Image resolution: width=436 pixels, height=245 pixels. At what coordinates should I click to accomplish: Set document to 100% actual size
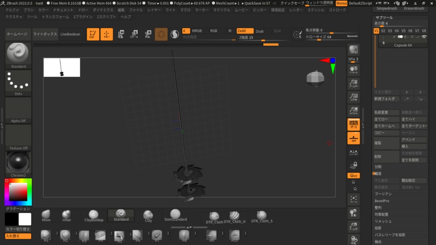click(x=353, y=97)
